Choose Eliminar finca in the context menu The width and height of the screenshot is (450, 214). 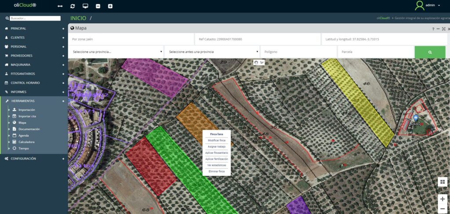(217, 171)
